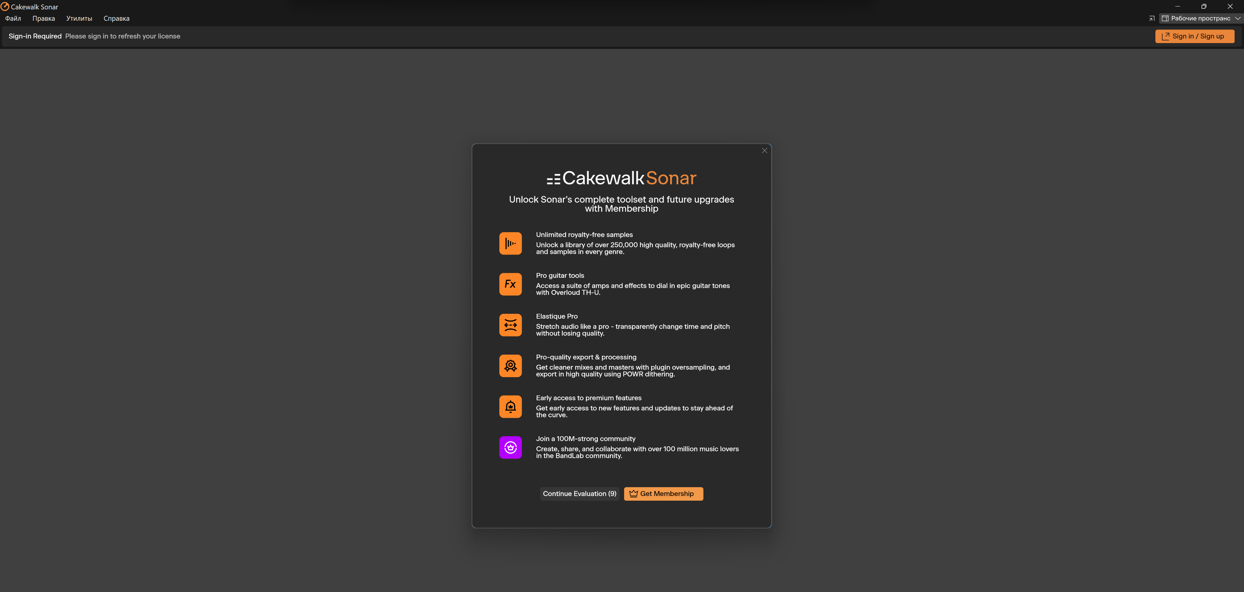The image size is (1244, 592).
Task: Open the Правка menu
Action: coord(43,18)
